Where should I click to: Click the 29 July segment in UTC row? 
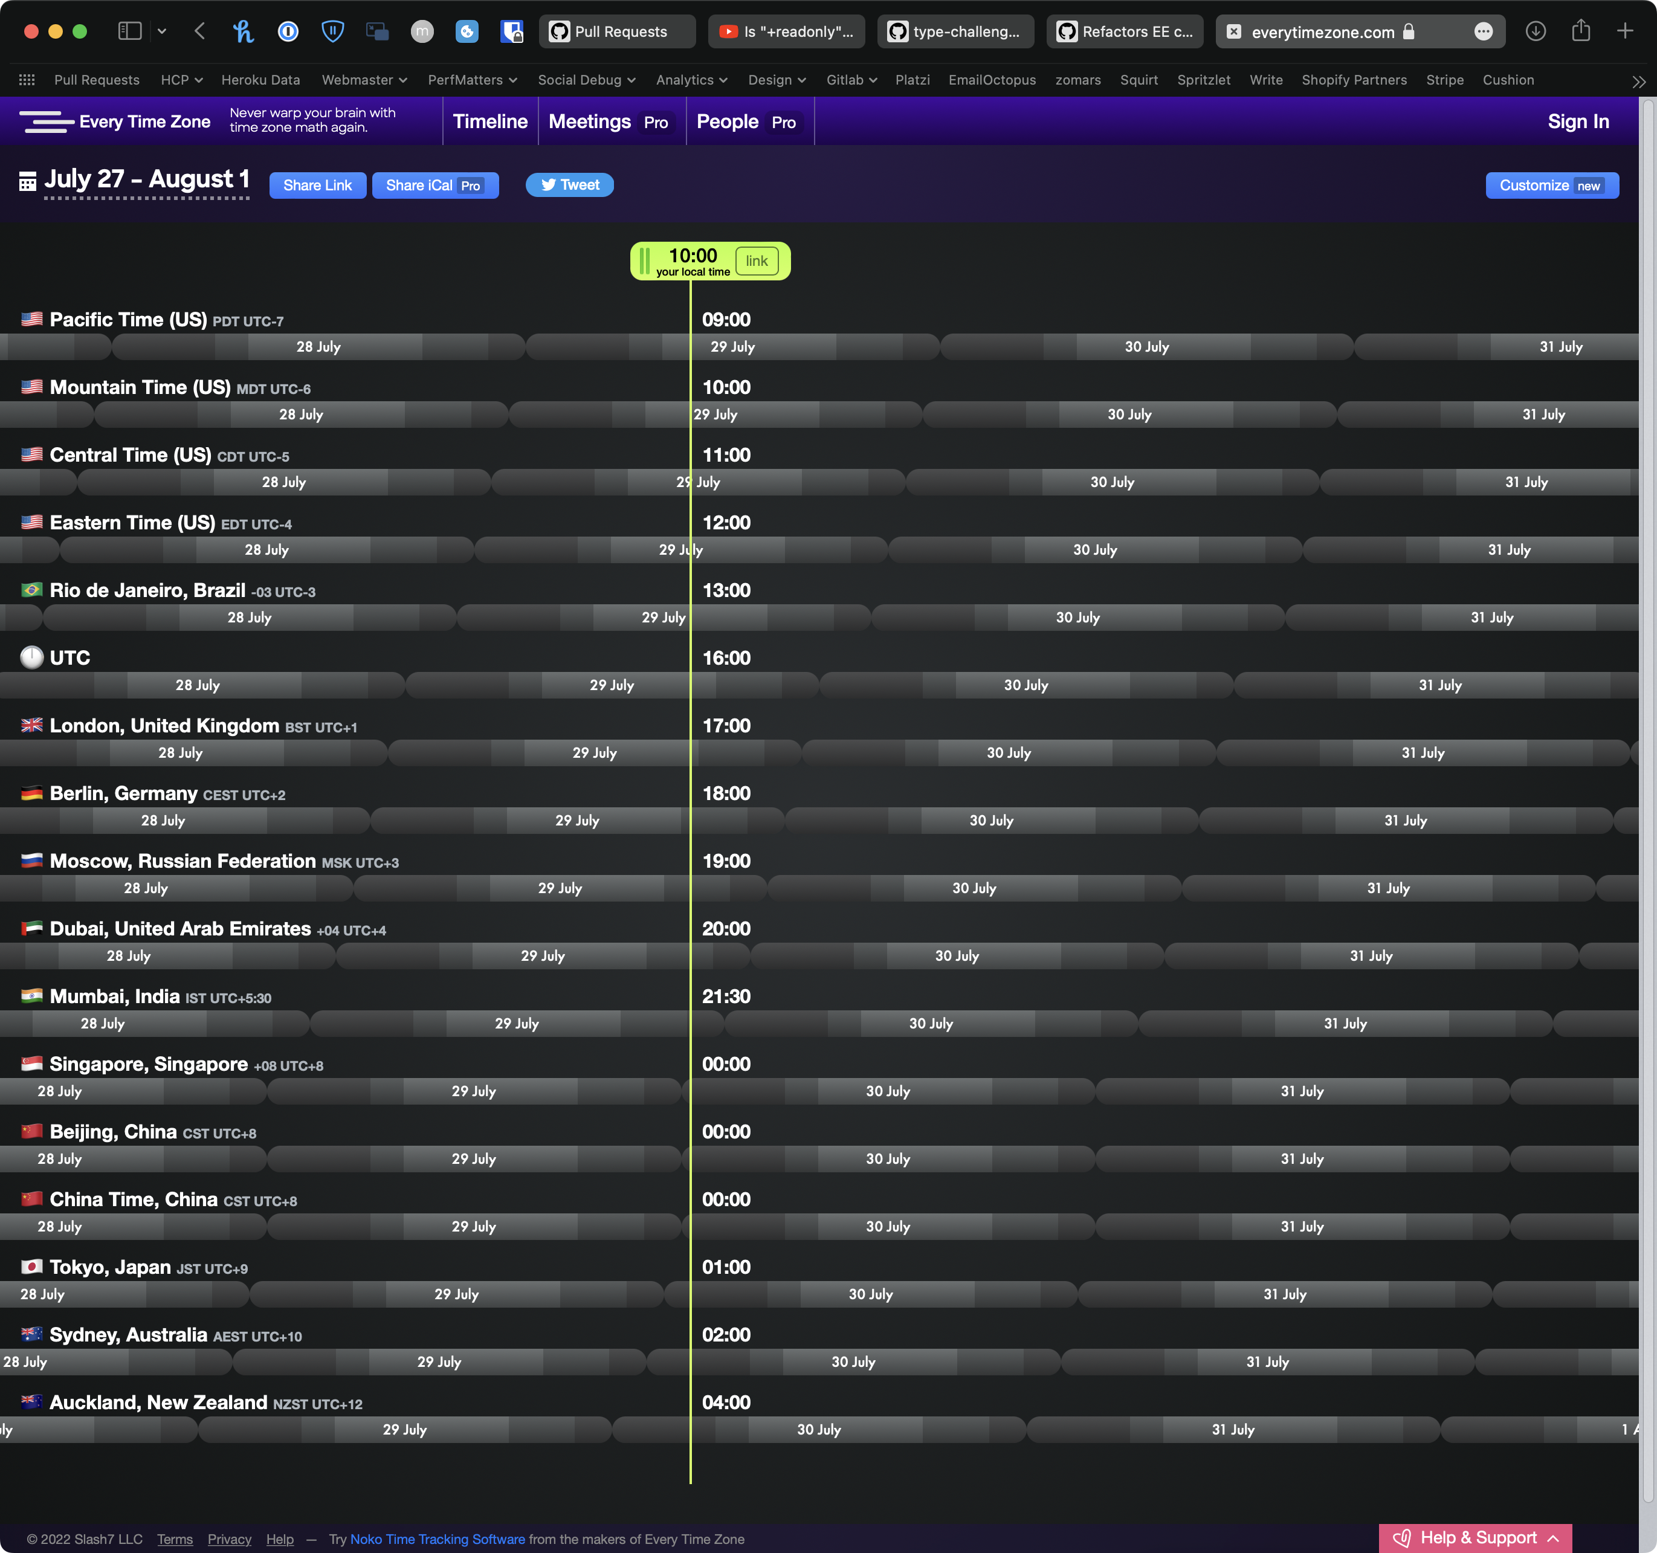[x=611, y=685]
